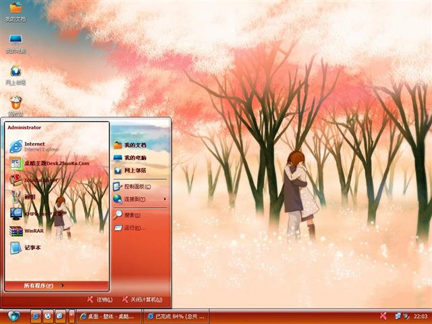The height and width of the screenshot is (324, 432).
Task: Expand 连接到(T) submenu arrow
Action: (165, 199)
